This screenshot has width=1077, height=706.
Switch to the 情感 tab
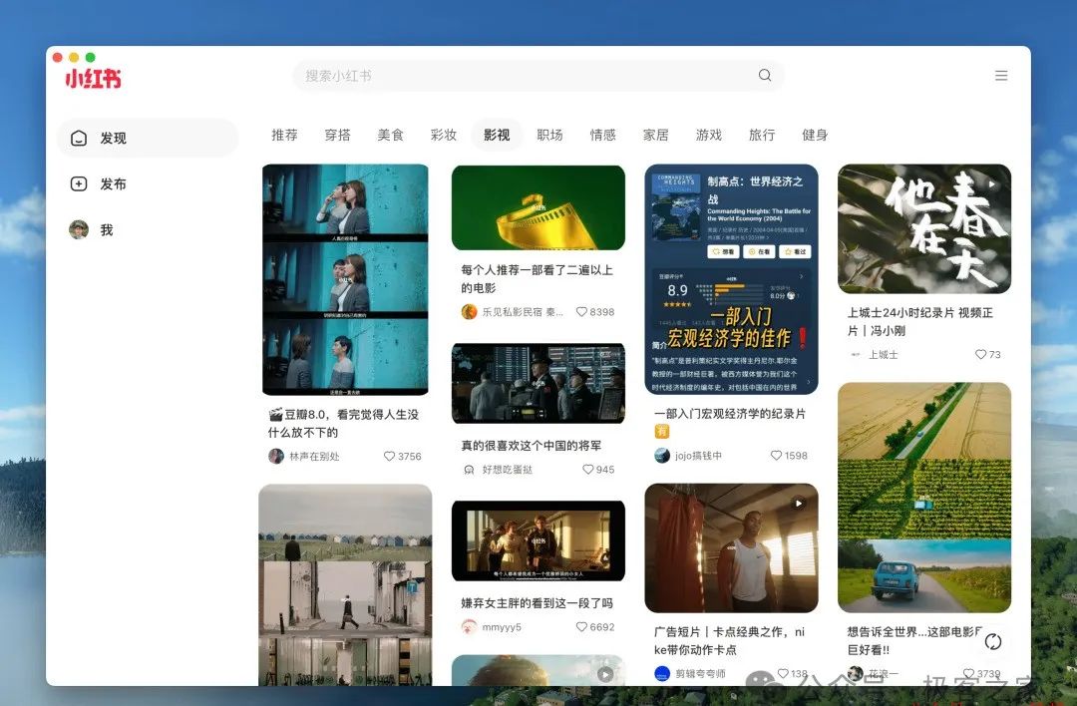(602, 135)
